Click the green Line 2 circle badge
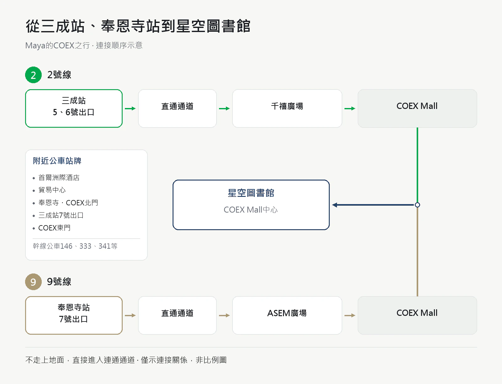502x384 pixels. click(33, 75)
